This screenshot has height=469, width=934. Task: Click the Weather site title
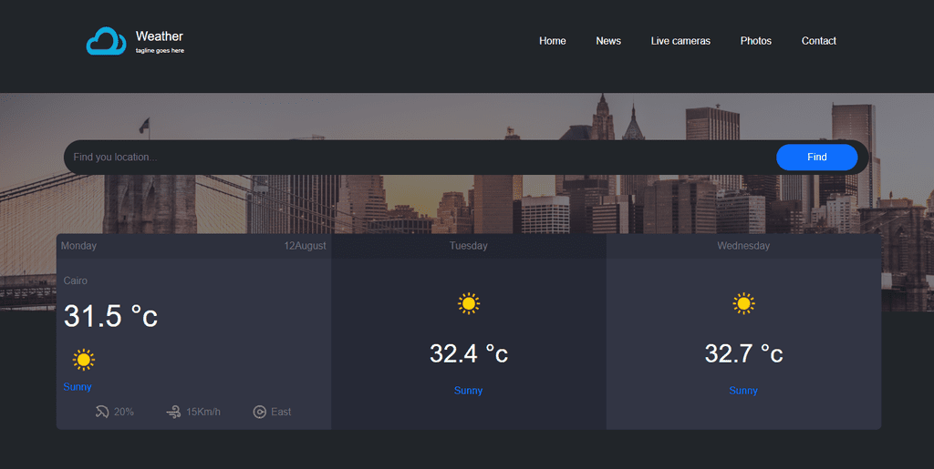159,36
